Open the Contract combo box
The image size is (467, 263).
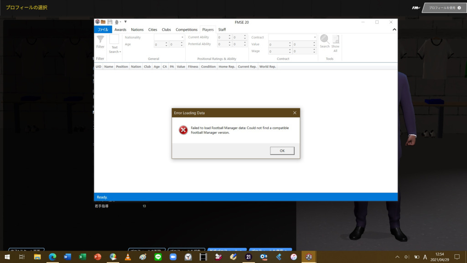coord(292,37)
